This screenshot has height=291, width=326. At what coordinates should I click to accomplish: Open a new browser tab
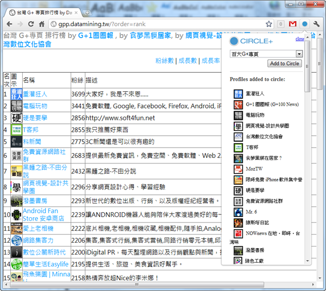(x=87, y=12)
